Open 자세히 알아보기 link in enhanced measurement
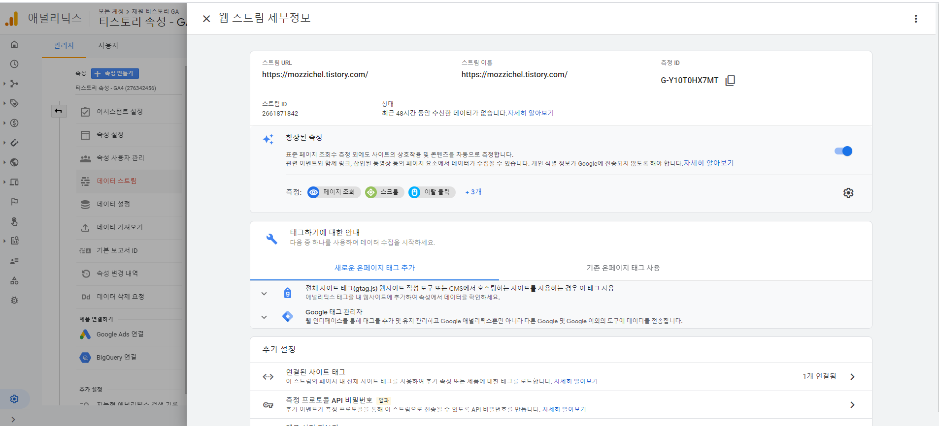939x426 pixels. 708,163
